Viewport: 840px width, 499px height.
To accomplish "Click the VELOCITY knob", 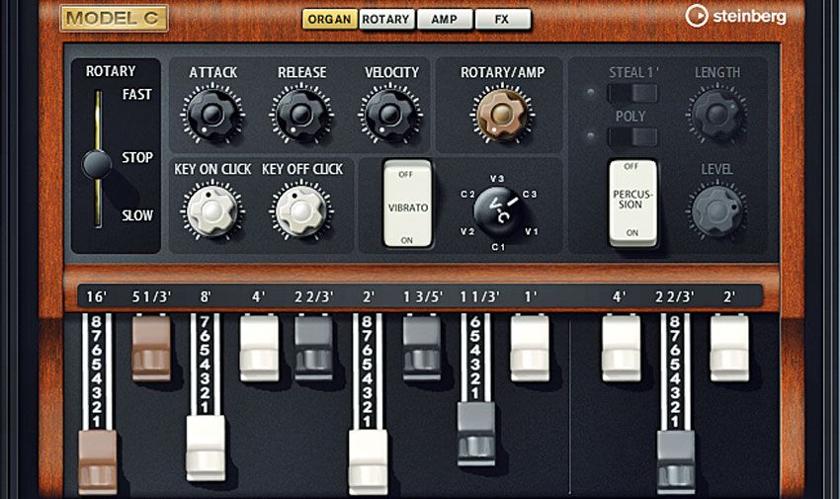I will (x=390, y=114).
